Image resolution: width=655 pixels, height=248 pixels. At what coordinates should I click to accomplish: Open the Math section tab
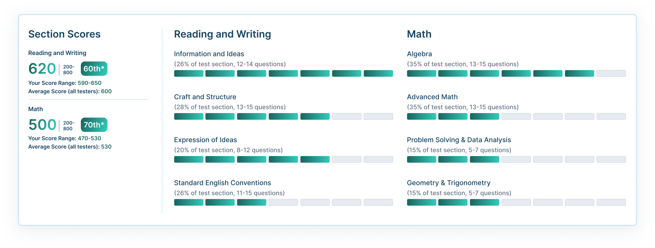click(x=419, y=34)
